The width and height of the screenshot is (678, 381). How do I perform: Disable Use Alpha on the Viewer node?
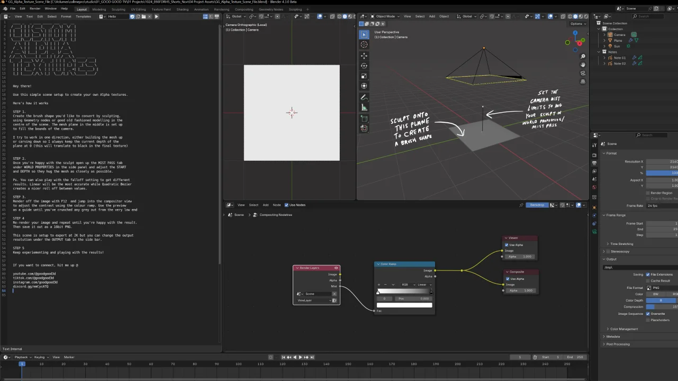coord(507,245)
